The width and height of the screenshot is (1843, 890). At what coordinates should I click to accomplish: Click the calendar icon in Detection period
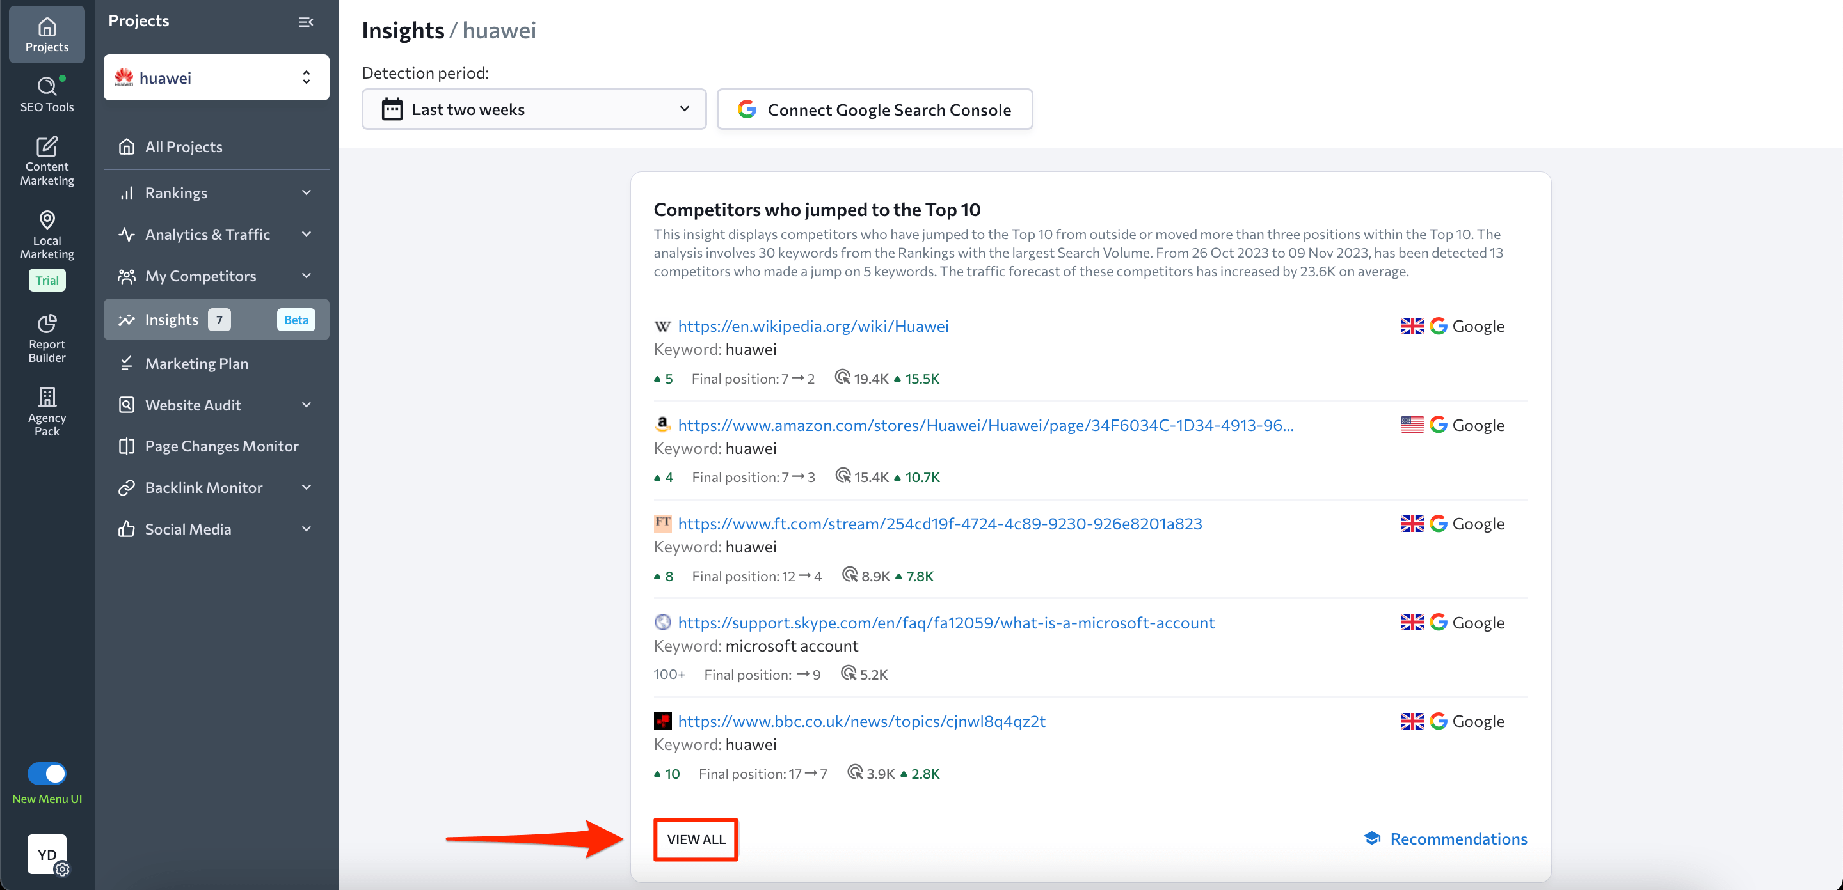pyautogui.click(x=392, y=109)
